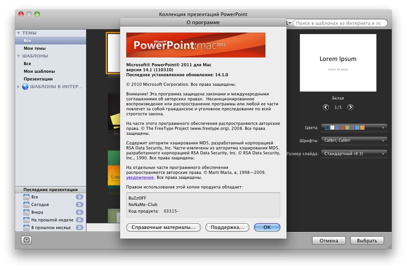
Task: Click the Последние презентации header
Action: [50, 190]
